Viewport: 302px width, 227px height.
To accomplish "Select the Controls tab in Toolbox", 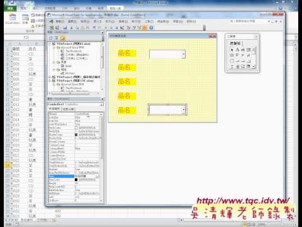I will pos(235,44).
